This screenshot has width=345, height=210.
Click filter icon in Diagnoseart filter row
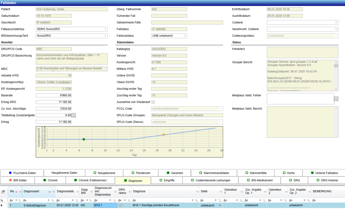point(53,200)
